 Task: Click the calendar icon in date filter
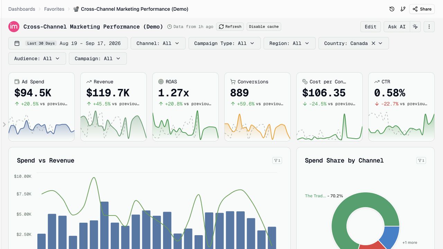17,43
